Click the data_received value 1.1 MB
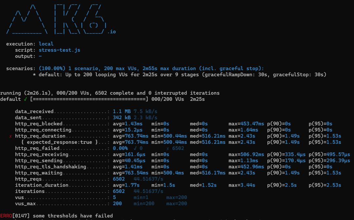 pyautogui.click(x=122, y=112)
